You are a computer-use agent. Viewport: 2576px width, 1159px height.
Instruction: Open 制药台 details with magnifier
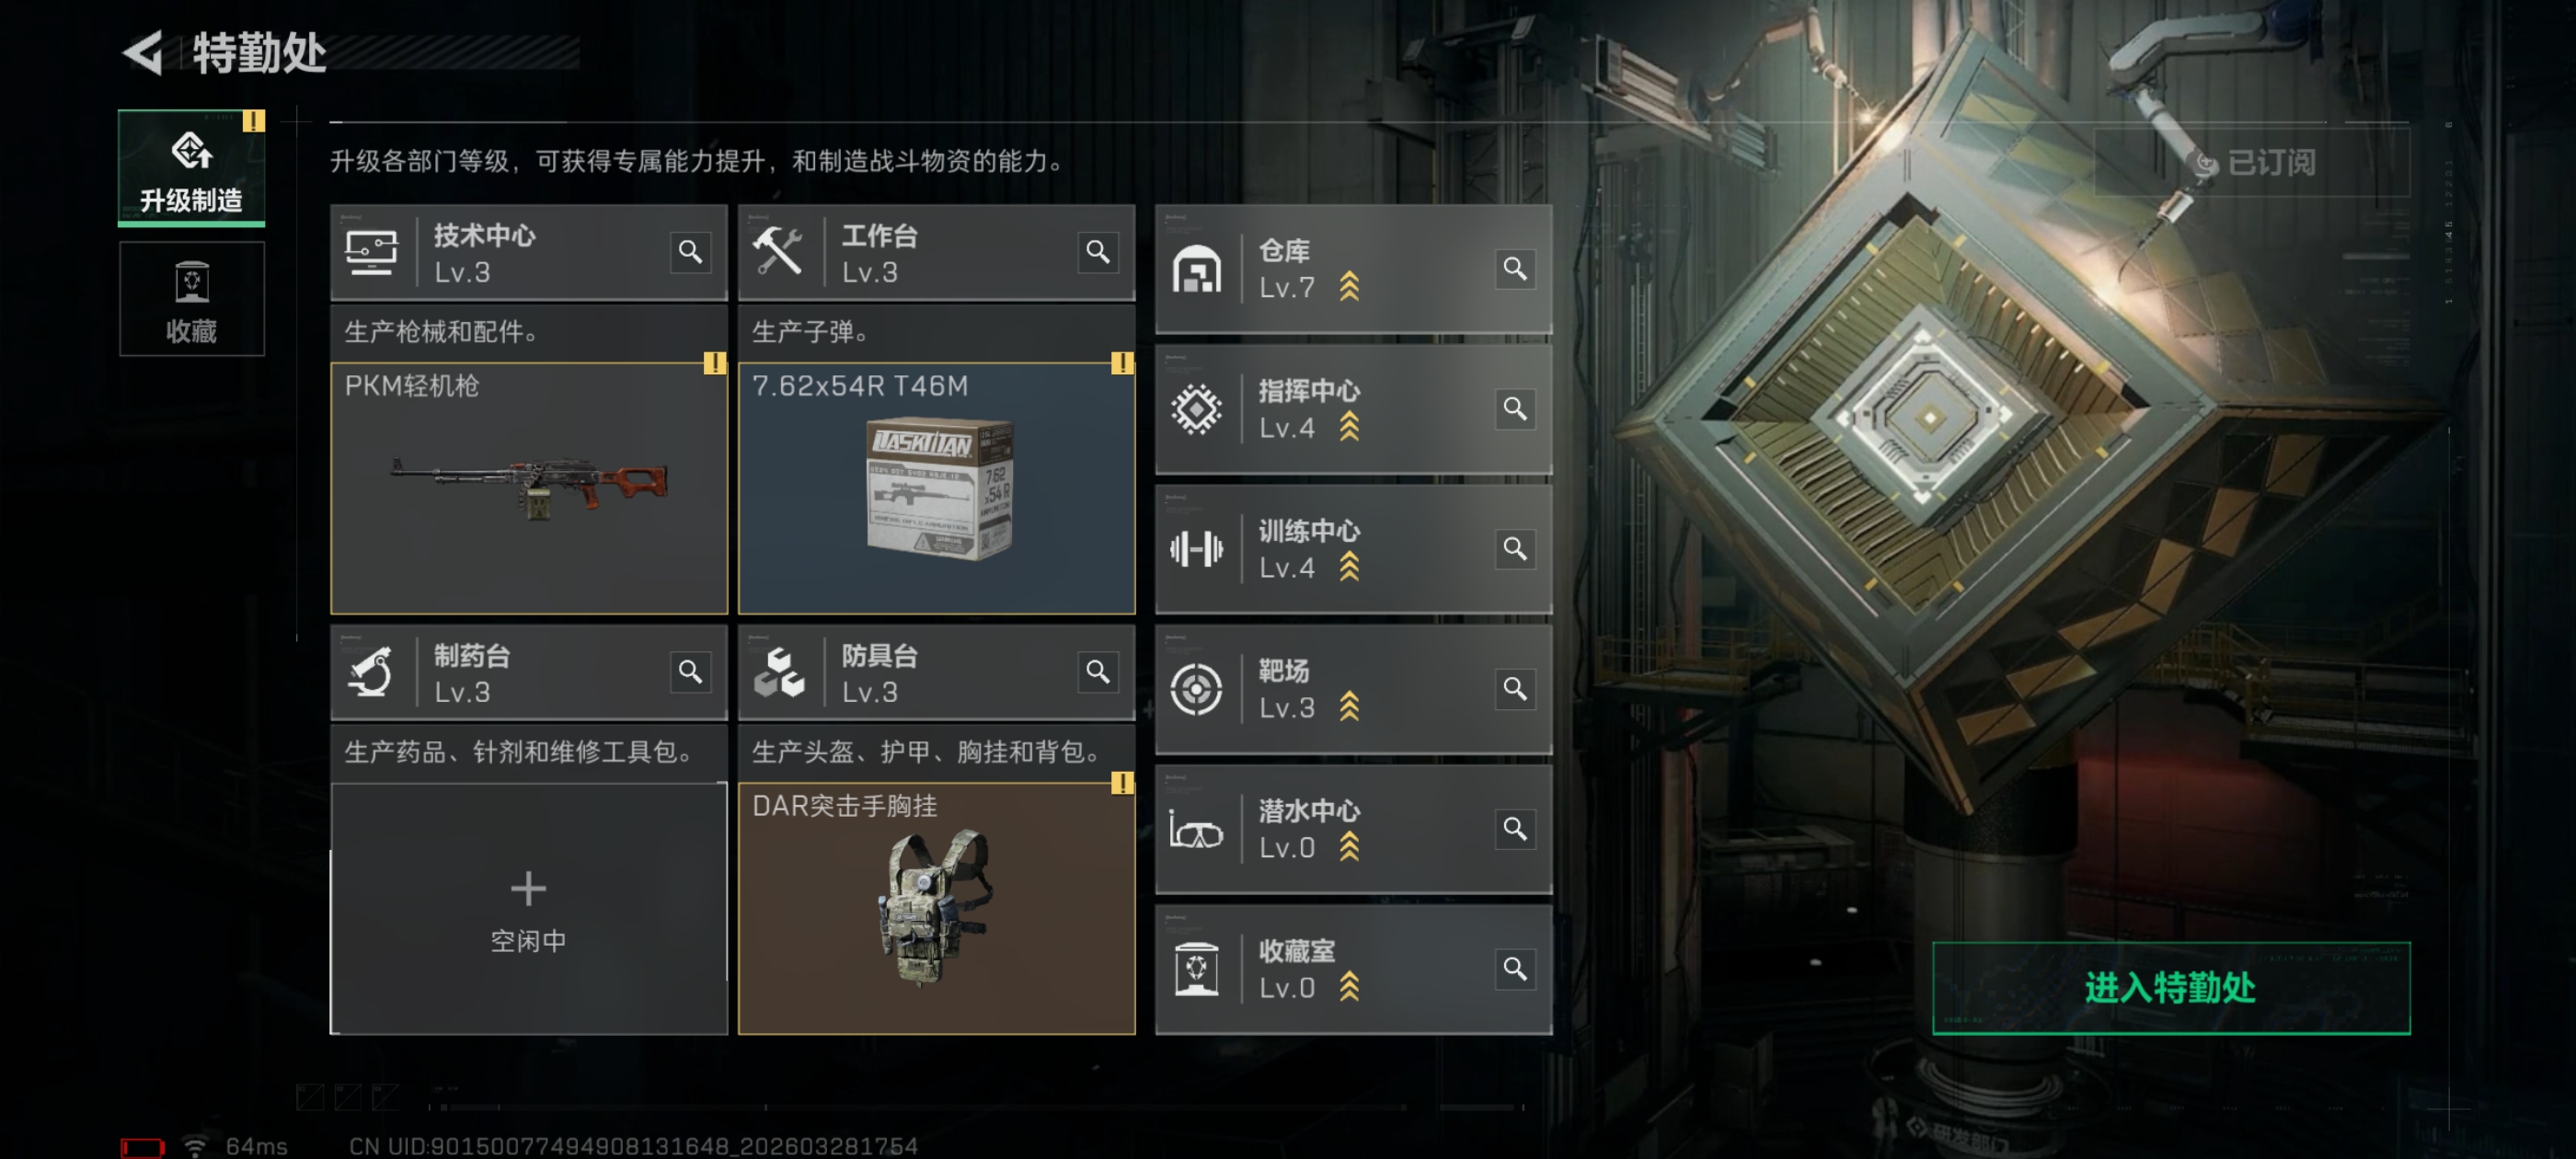(690, 672)
